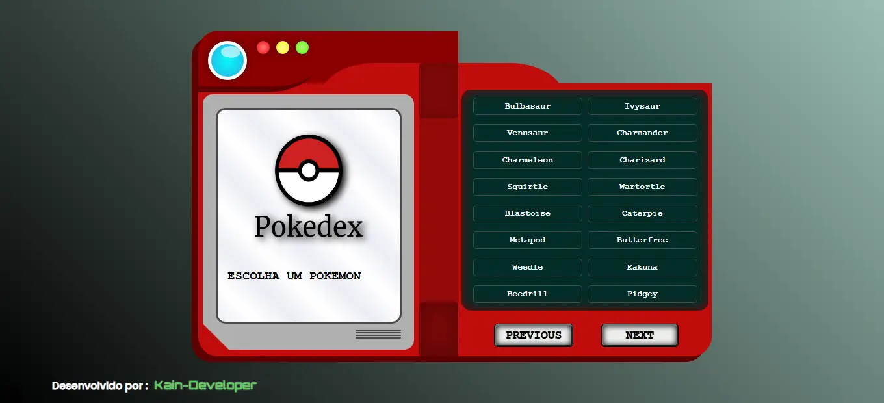Click the Pokeball logo on the Pokedex screen
The height and width of the screenshot is (403, 884).
click(x=308, y=170)
